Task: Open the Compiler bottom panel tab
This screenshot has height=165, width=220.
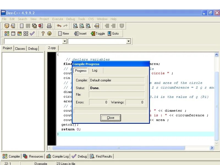Action: [11, 156]
